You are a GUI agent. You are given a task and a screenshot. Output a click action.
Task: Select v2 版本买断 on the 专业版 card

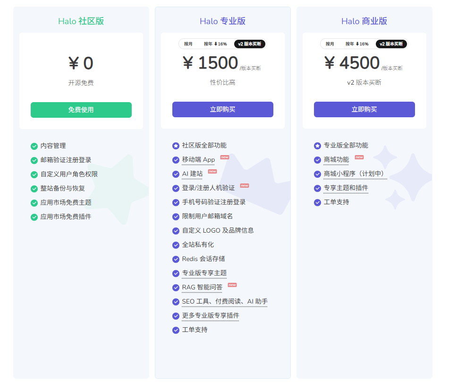coord(250,44)
